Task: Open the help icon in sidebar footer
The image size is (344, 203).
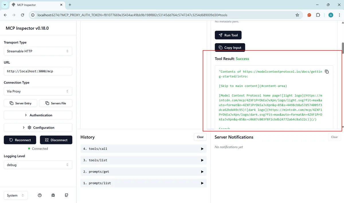Action: click(x=40, y=195)
